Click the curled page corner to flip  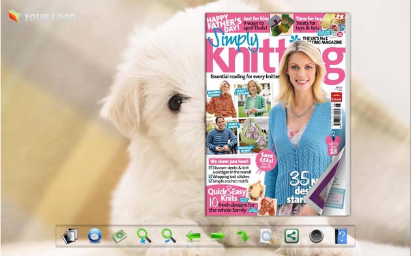coord(327,183)
